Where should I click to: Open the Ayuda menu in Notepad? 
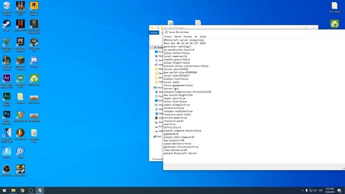click(x=203, y=37)
